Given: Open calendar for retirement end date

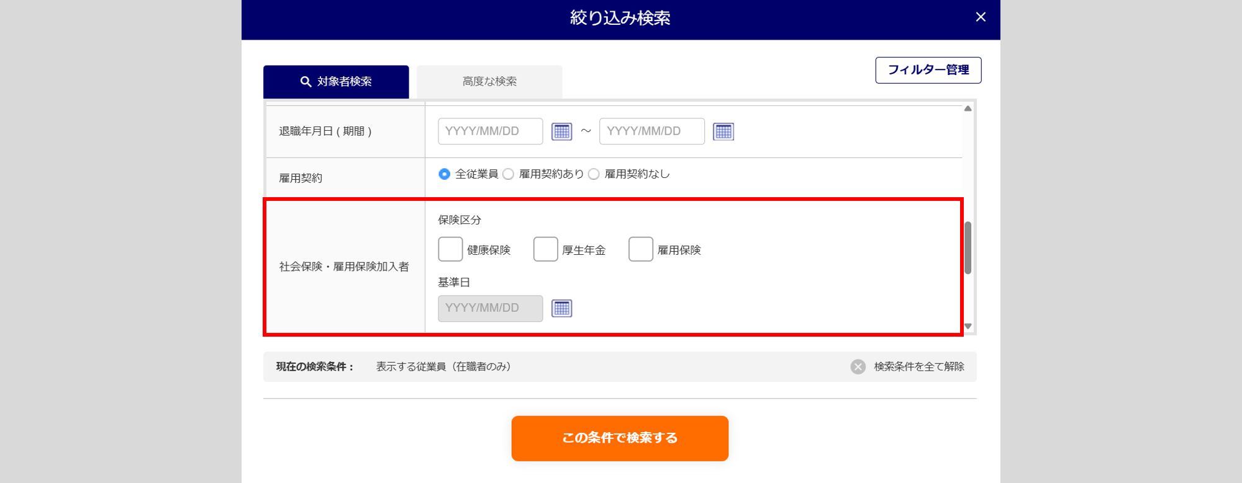Looking at the screenshot, I should pos(723,131).
